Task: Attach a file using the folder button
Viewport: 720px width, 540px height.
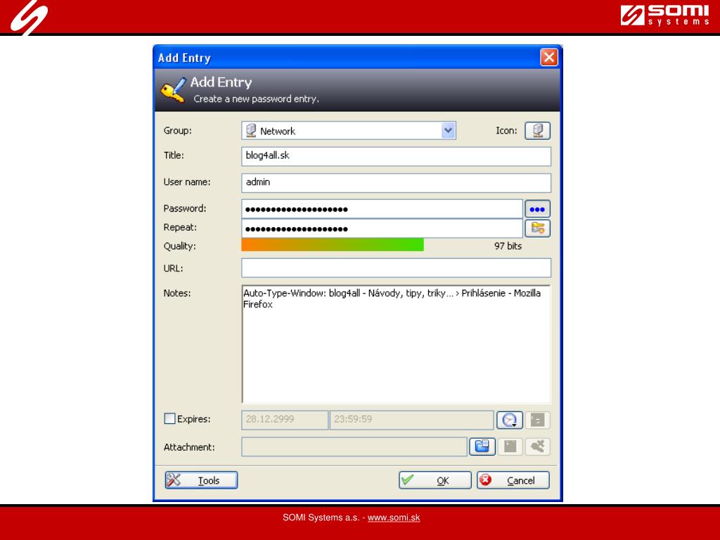Action: tap(482, 446)
